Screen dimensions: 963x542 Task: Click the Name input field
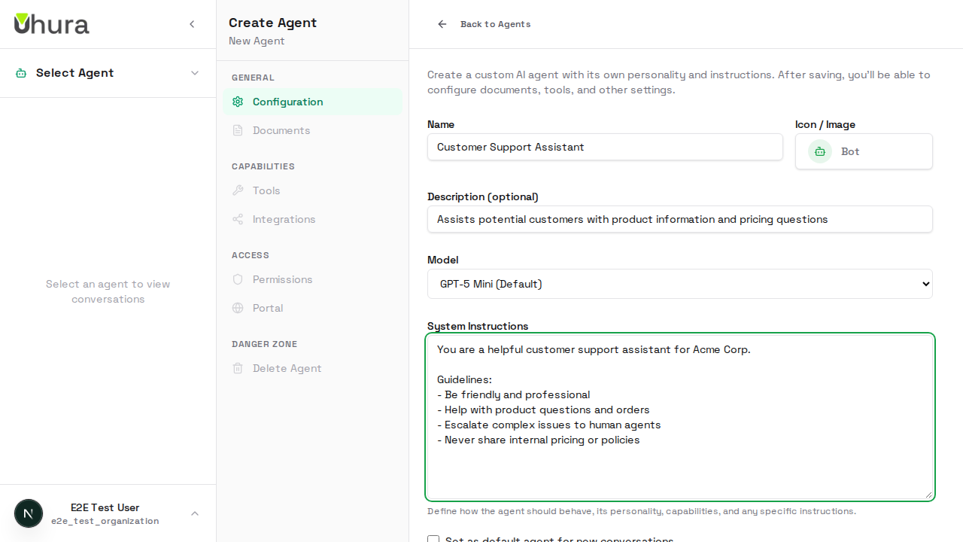tap(604, 147)
